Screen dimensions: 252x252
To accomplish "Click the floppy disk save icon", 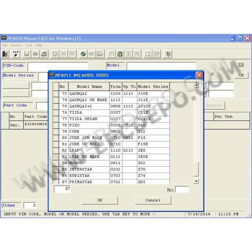I will [27, 54].
